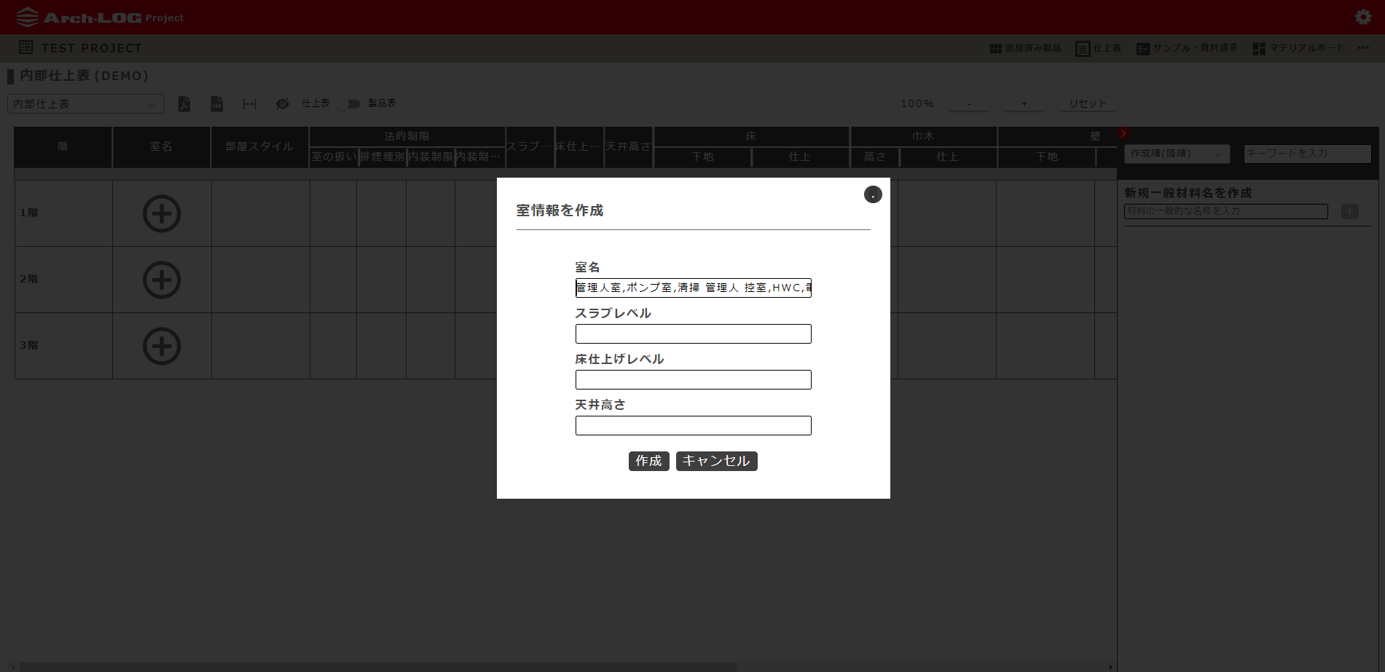Toggle the hidden-columns eye icon
Screen dimensions: 1385x672
(283, 104)
